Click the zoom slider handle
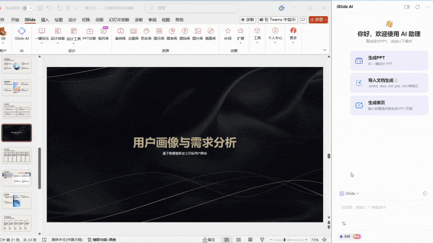The image size is (433, 243). click(x=284, y=240)
